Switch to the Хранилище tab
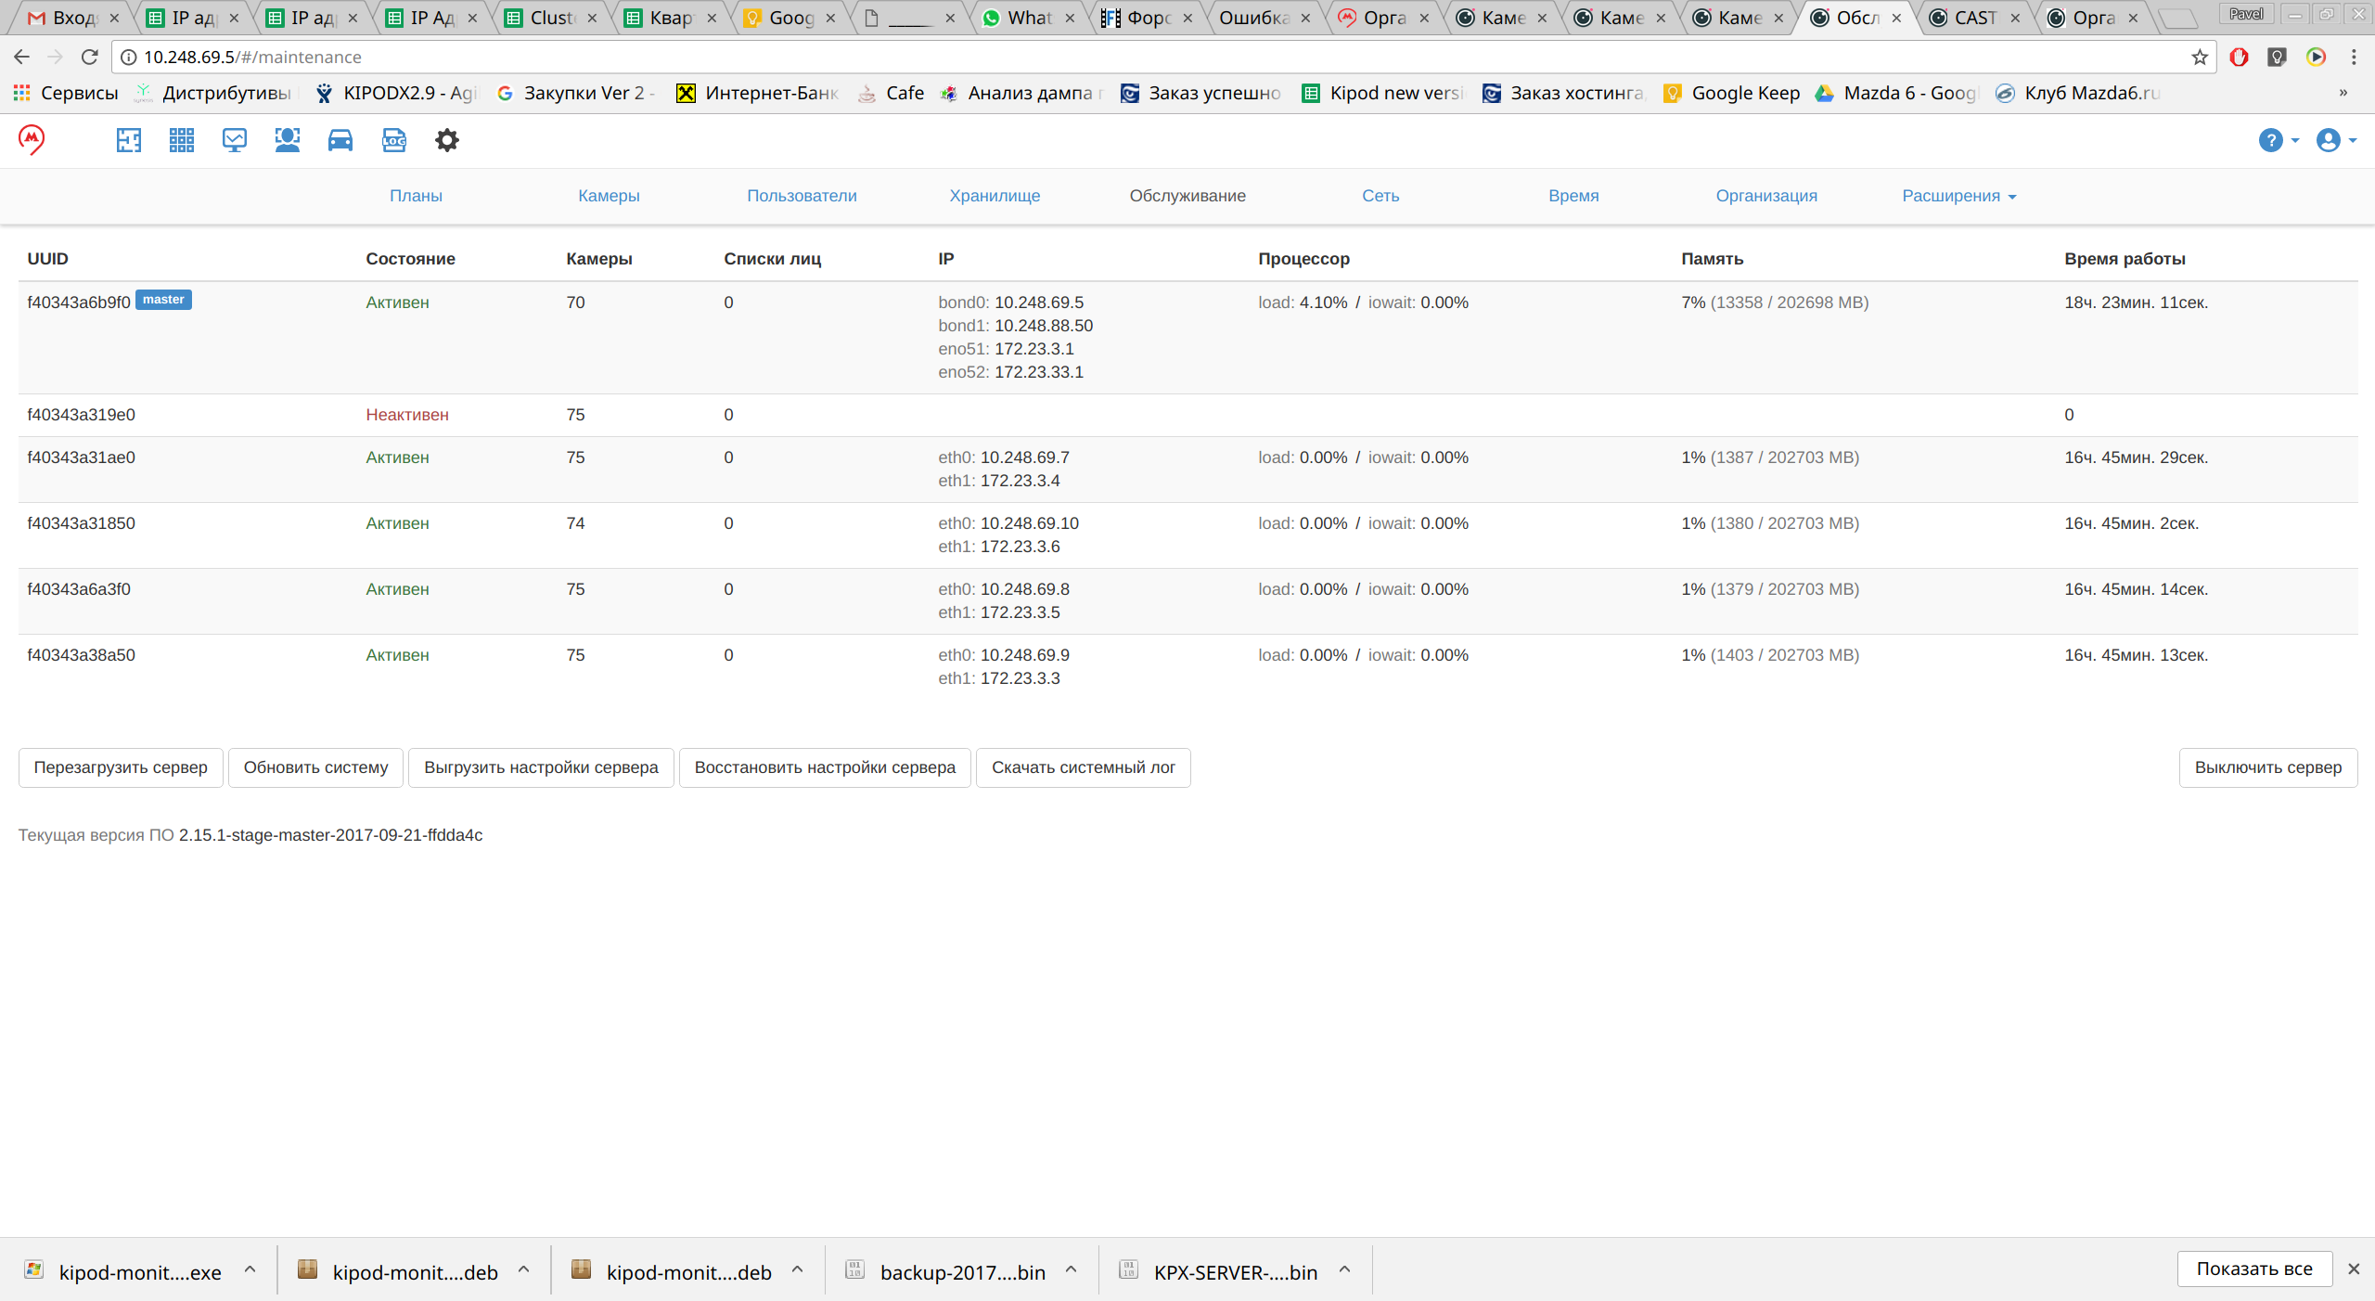The image size is (2375, 1301). tap(995, 196)
